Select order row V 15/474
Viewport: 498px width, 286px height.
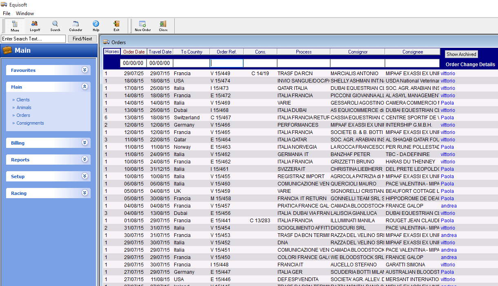[x=300, y=81]
